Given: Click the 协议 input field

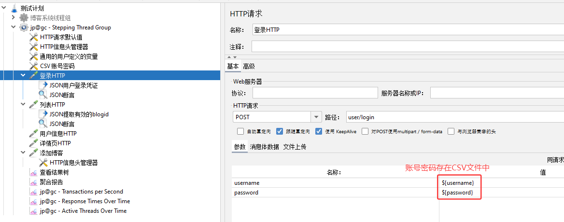Looking at the screenshot, I should pos(315,93).
